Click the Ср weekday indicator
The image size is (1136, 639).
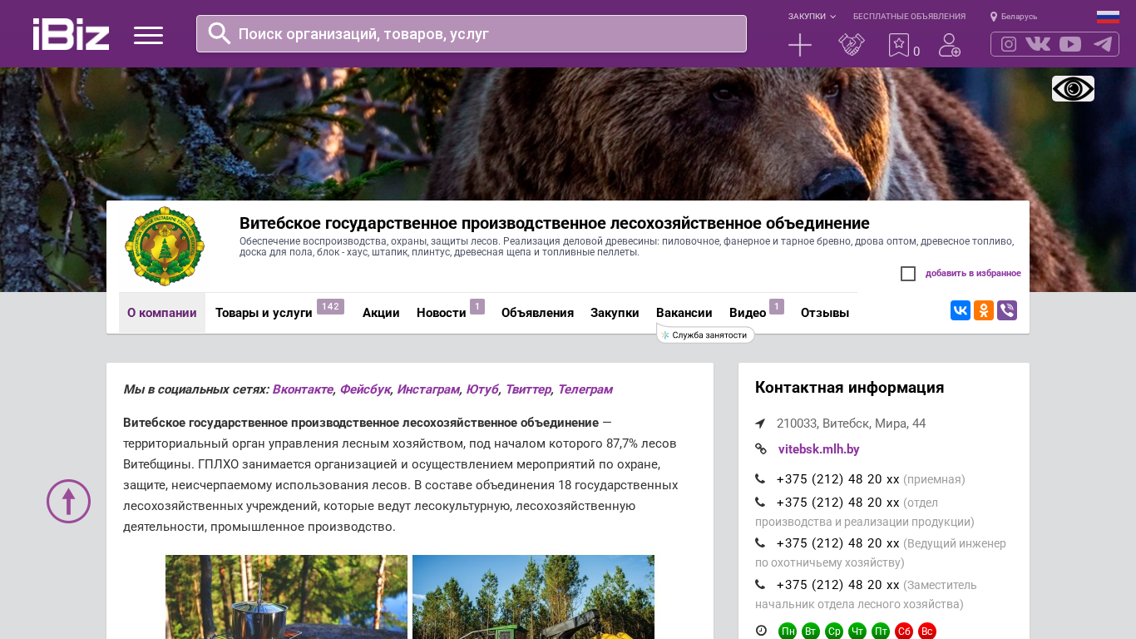(x=834, y=632)
